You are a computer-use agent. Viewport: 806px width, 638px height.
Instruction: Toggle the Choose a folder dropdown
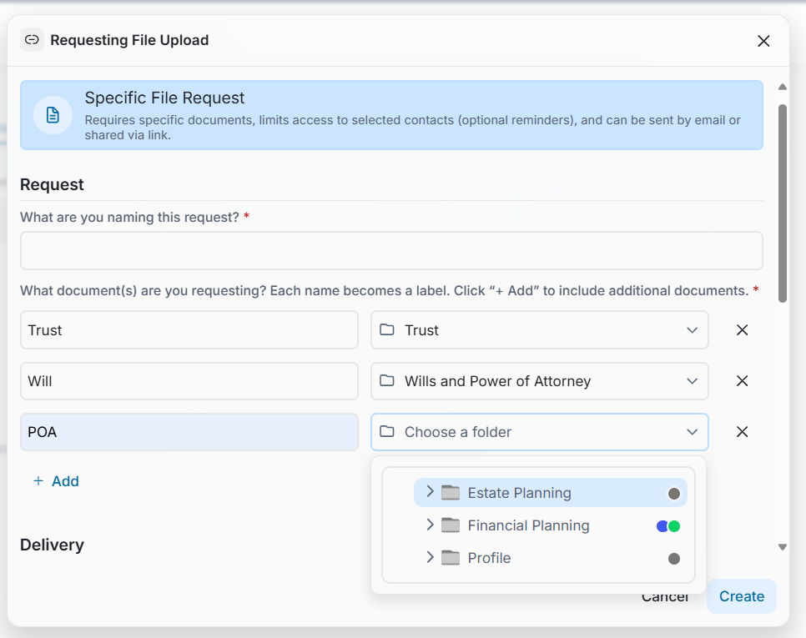coord(540,432)
